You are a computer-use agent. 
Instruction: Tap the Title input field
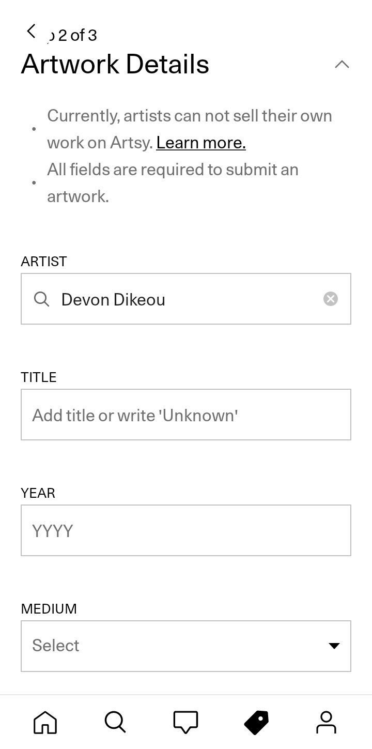point(186,415)
